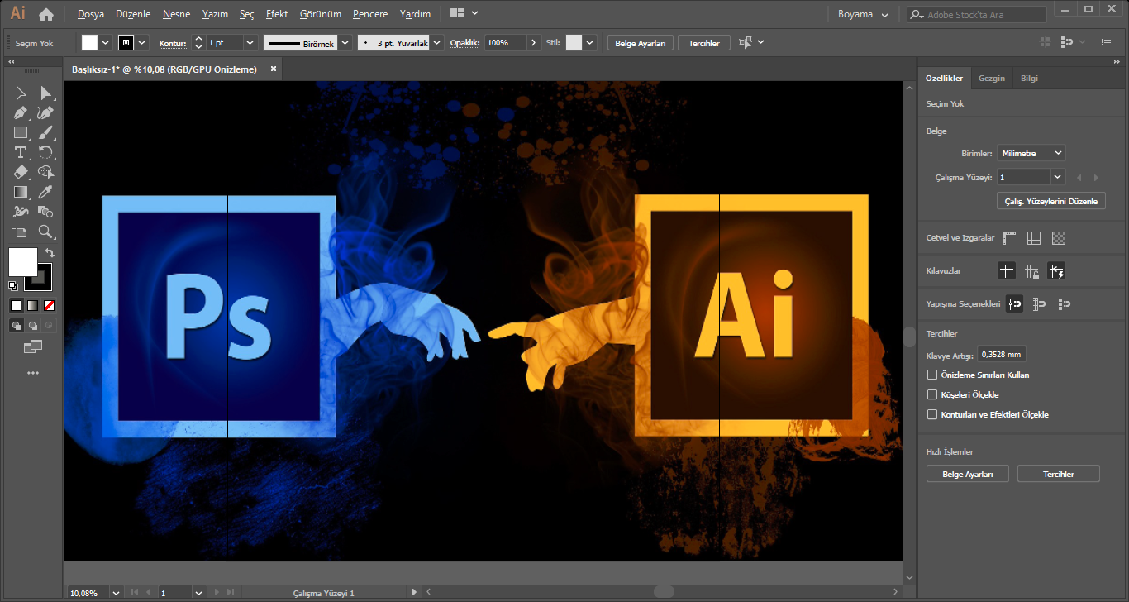Viewport: 1129px width, 602px height.
Task: Show grid icon in Cetvel ve Izgaralar
Action: coord(1033,238)
